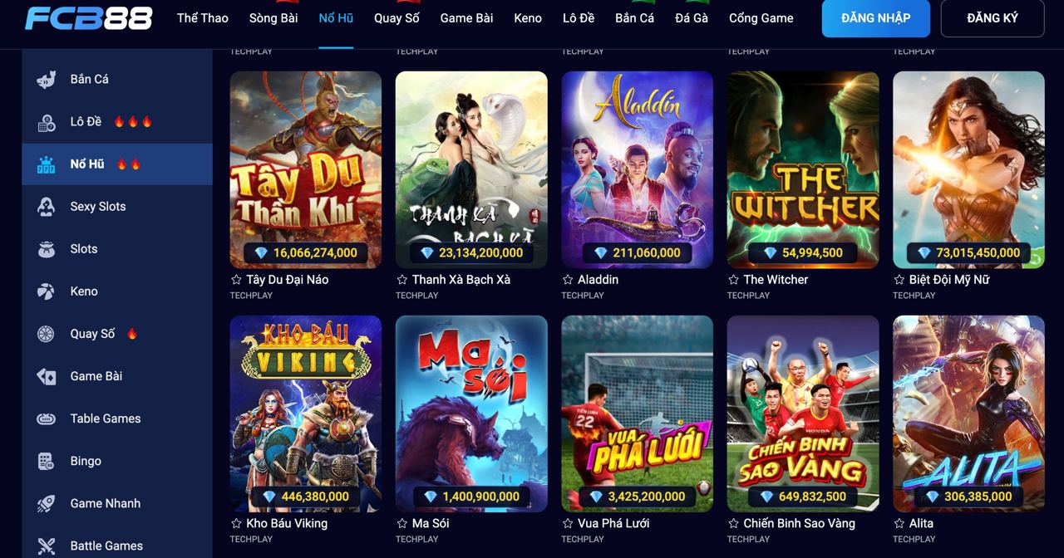Open the Thể Thao top menu
This screenshot has height=558, width=1064.
click(x=202, y=17)
